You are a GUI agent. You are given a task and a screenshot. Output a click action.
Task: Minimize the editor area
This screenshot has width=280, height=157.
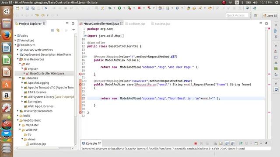click(261, 23)
